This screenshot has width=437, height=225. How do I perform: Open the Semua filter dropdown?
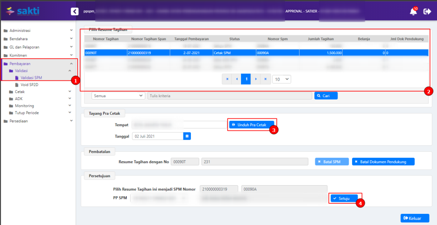click(118, 96)
